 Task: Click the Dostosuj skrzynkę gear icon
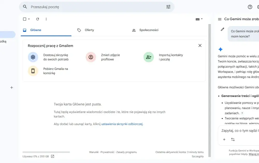[33, 57]
